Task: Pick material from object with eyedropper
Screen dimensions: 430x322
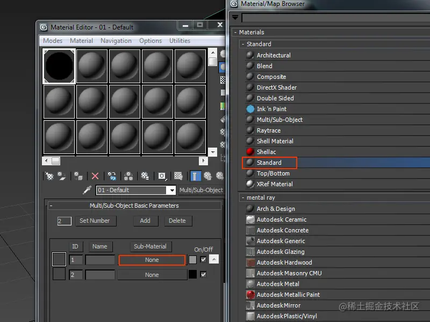Action: (87, 190)
